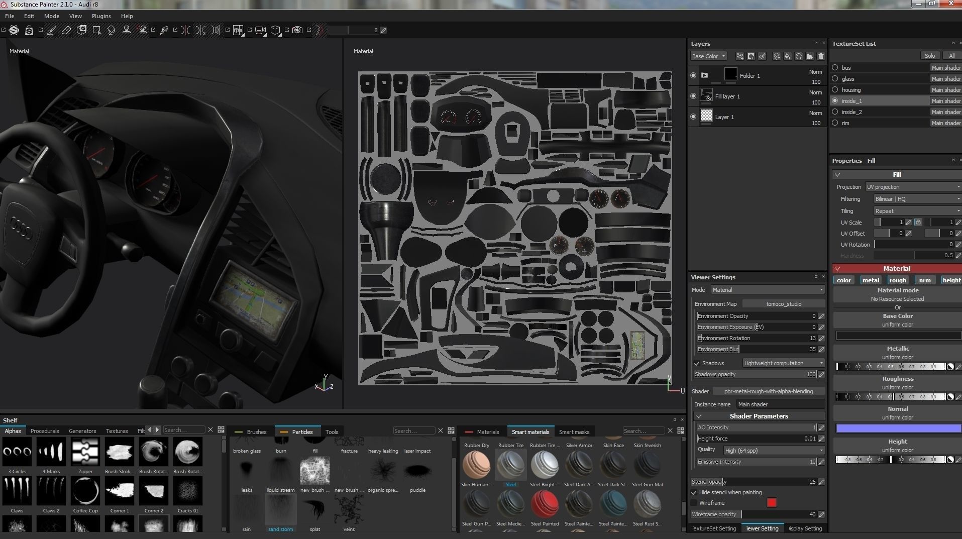Click the camera screenshot icon in toolbar
The image size is (962, 539).
[297, 30]
